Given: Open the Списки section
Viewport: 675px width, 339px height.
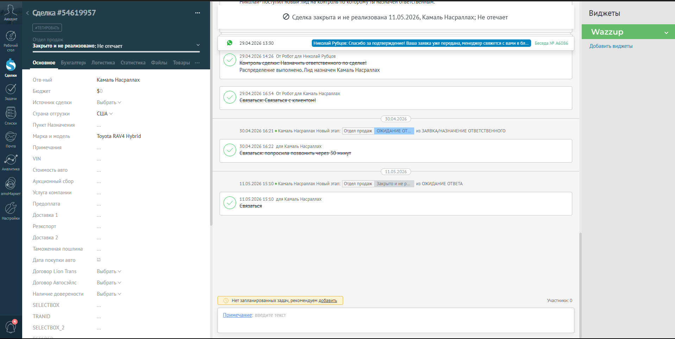Looking at the screenshot, I should click(x=11, y=116).
